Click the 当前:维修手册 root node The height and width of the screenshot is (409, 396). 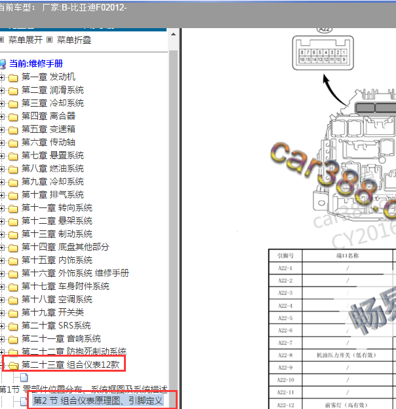[36, 63]
